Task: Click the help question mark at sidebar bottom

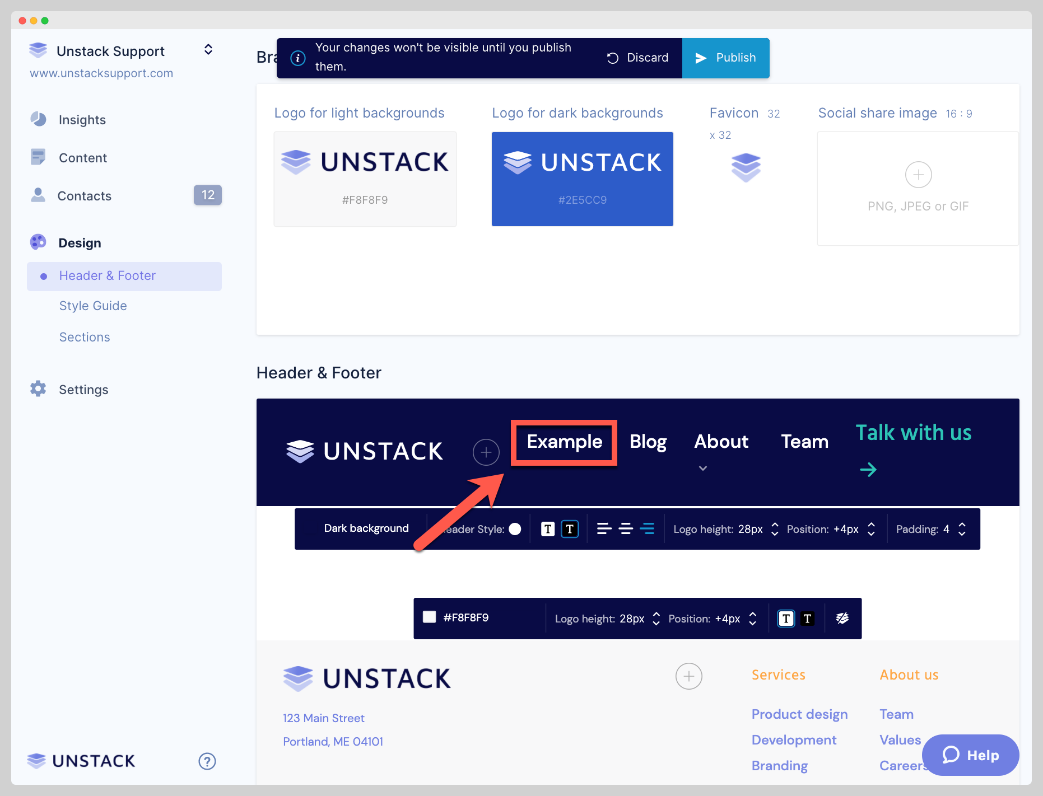Action: point(207,761)
